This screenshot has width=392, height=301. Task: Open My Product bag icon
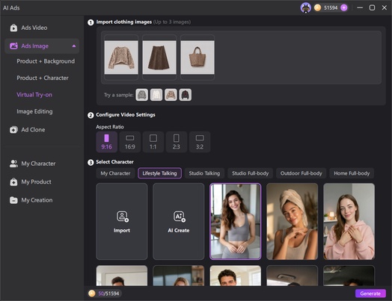pyautogui.click(x=13, y=182)
